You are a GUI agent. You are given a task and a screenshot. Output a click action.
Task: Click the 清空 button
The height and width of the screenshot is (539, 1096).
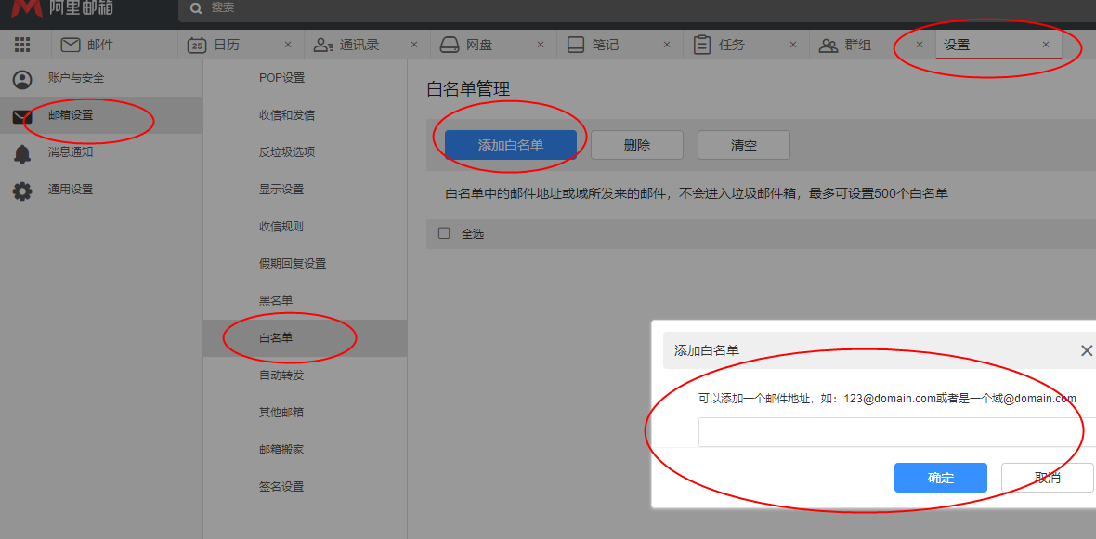pos(744,145)
